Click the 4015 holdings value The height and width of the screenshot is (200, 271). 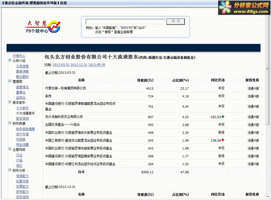[150, 88]
